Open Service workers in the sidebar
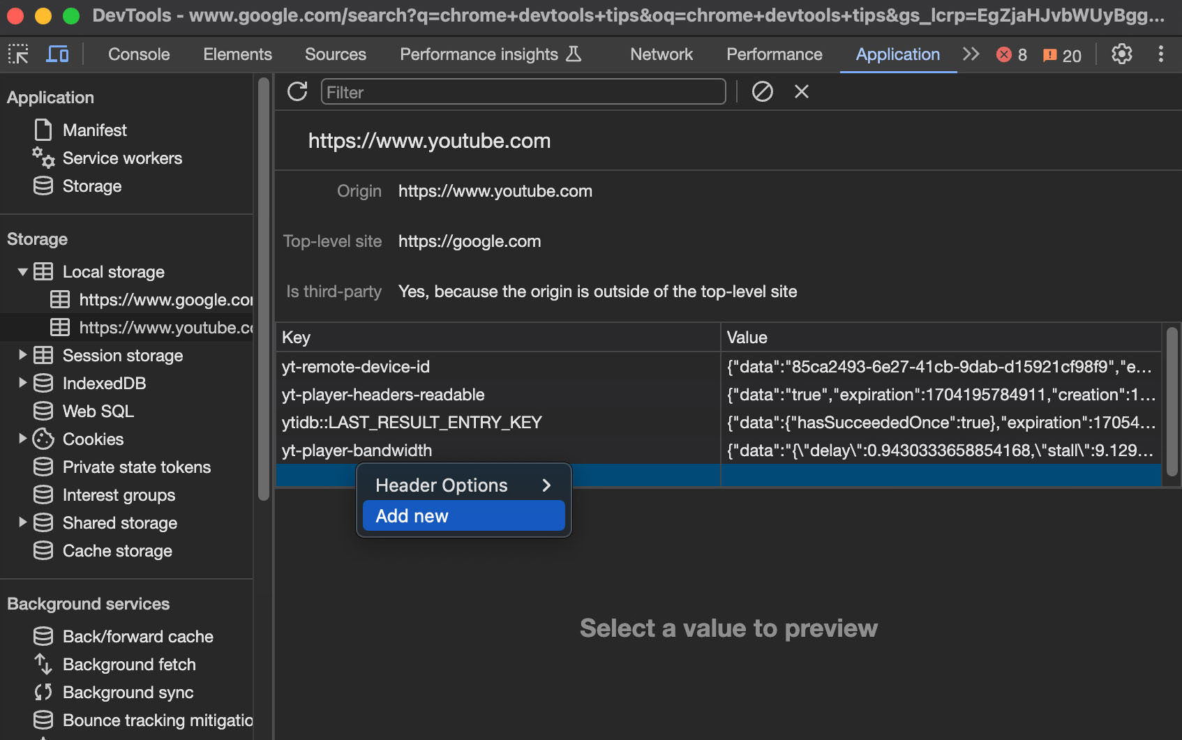Screen dimensions: 1182x740 tap(122, 158)
